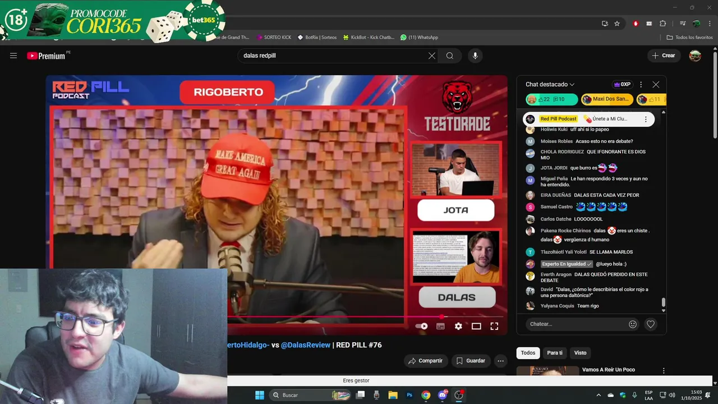
Task: Open Windows Start menu
Action: [260, 395]
